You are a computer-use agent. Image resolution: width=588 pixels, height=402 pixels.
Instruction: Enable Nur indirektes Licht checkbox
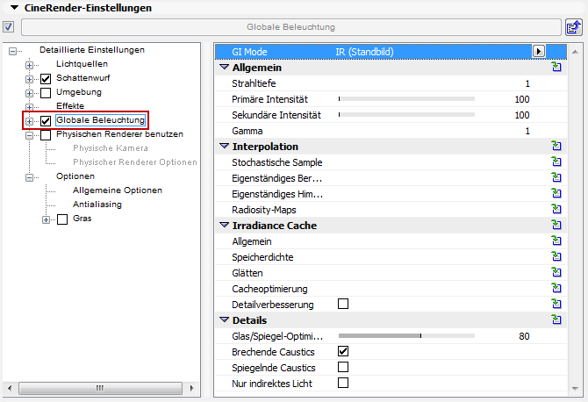[343, 383]
